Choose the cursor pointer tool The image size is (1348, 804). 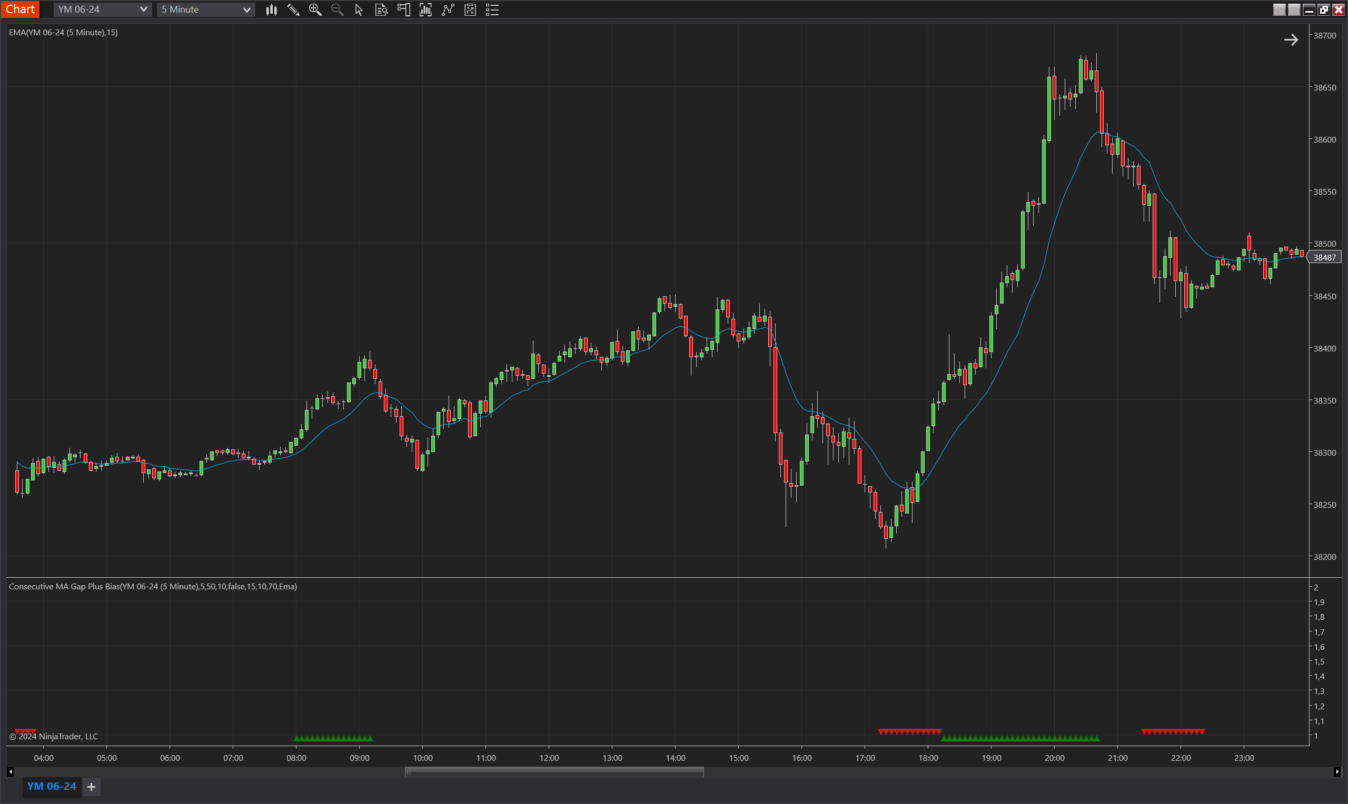359,10
